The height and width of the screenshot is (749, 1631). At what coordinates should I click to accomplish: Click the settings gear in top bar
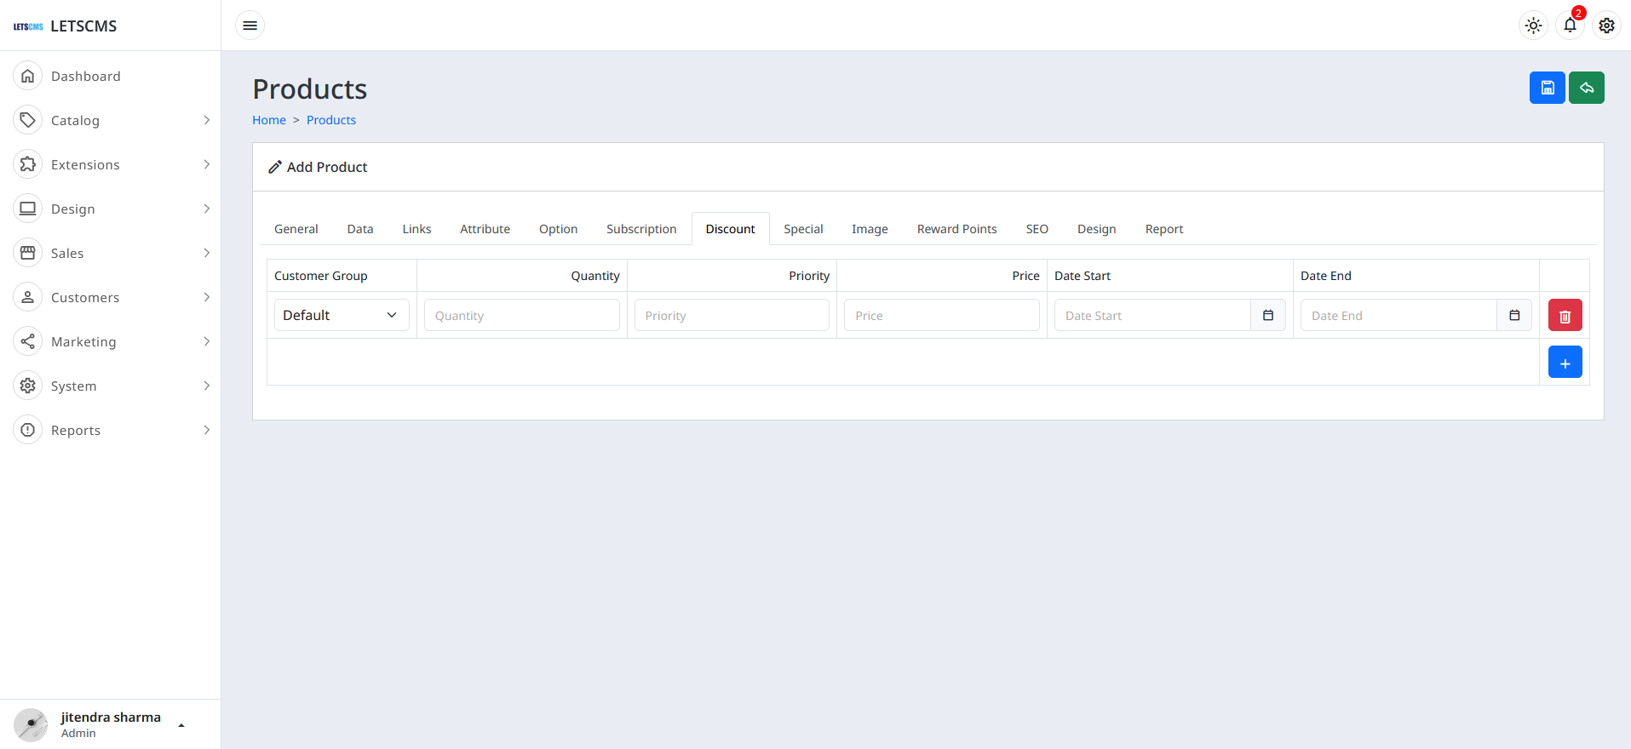pos(1606,26)
